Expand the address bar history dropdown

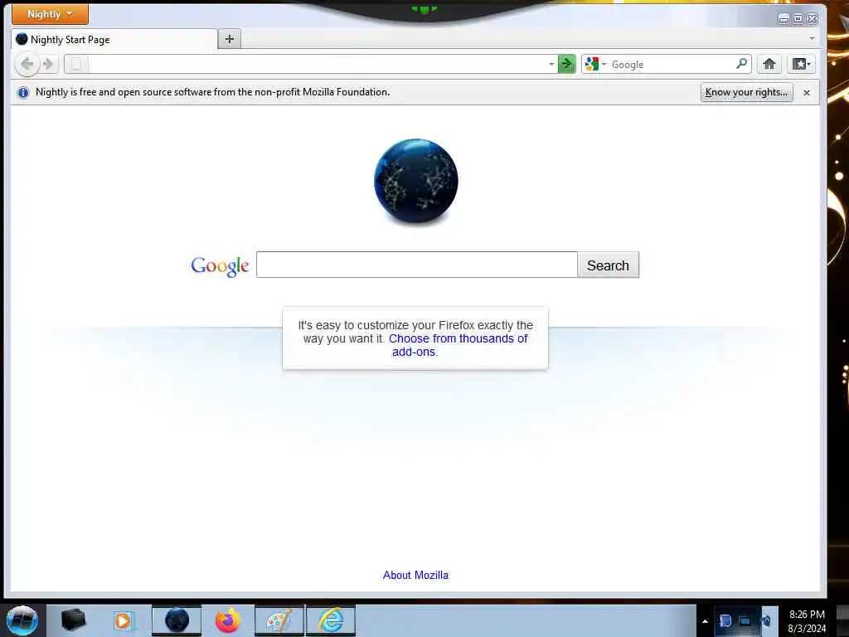[551, 65]
